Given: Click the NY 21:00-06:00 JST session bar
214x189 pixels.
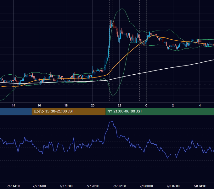Looking at the screenshot, I should point(160,111).
